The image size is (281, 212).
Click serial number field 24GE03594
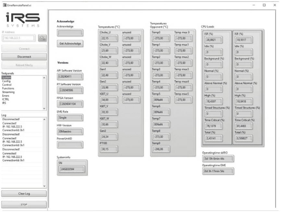click(x=72, y=169)
